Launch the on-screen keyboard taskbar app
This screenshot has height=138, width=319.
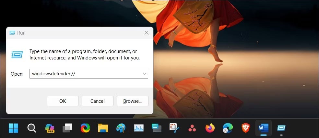click(x=156, y=128)
